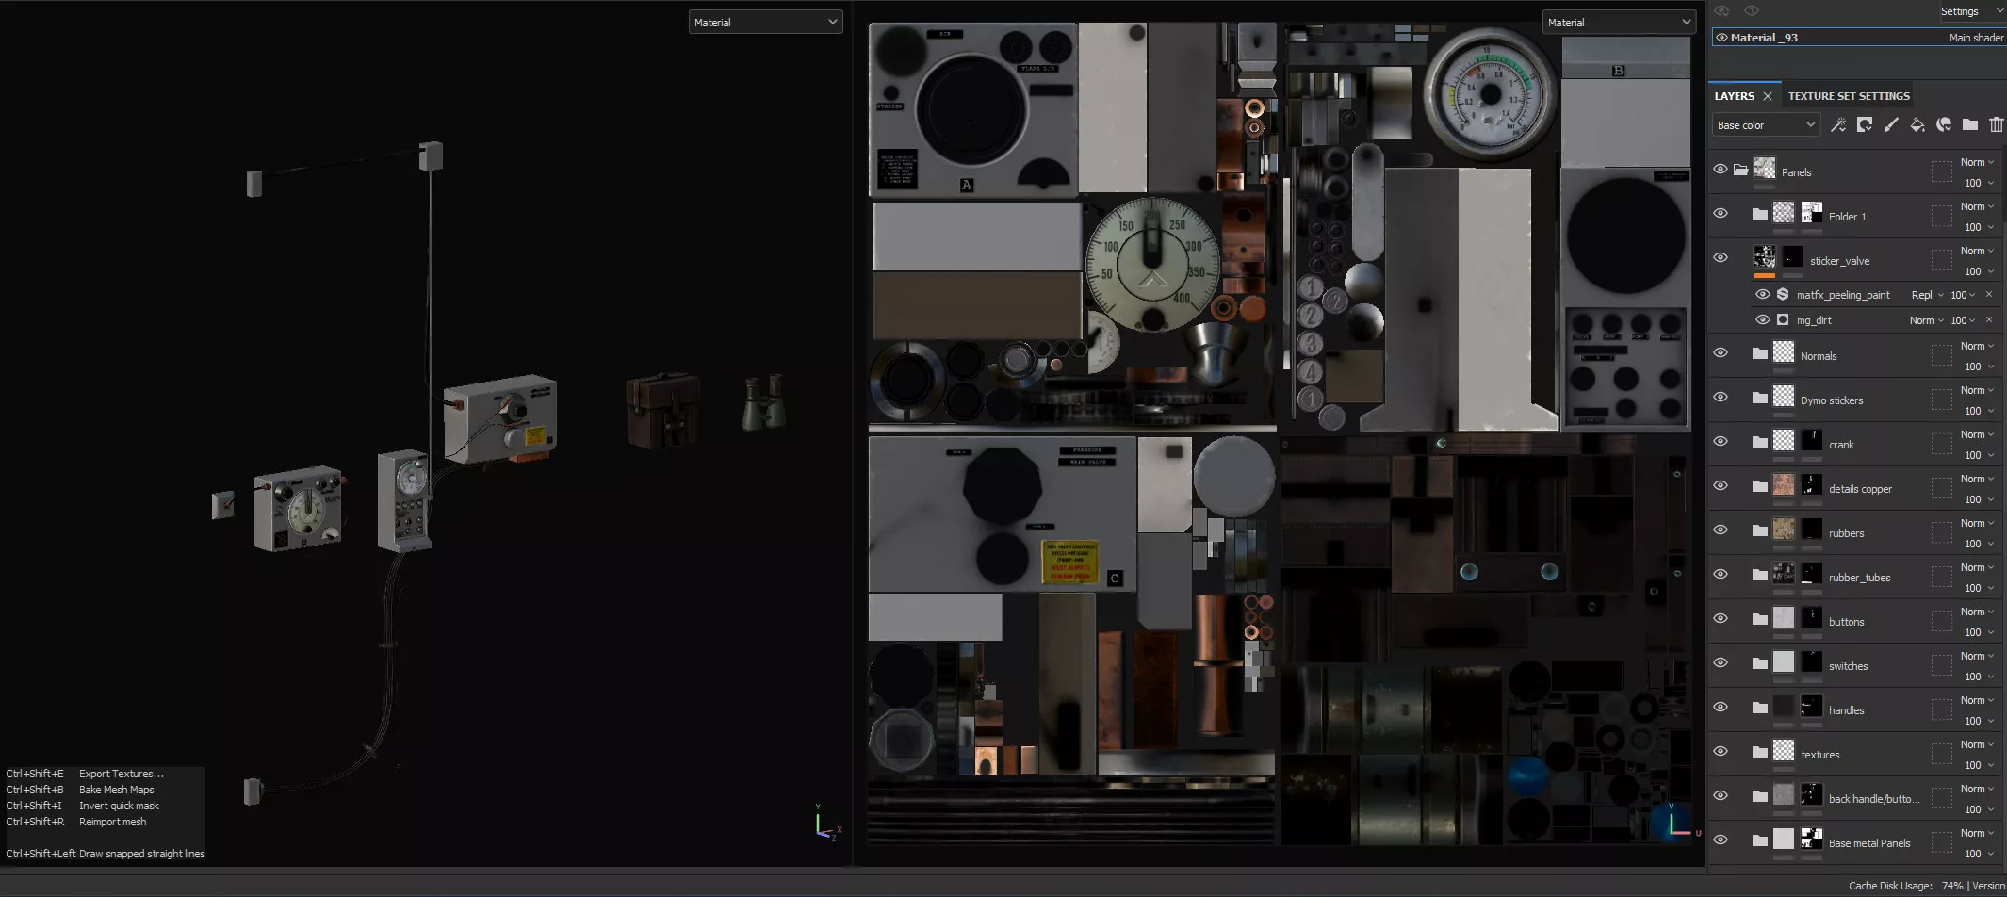Create a new folder in Layers toolbar
Viewport: 2007px width, 897px height.
(1969, 125)
